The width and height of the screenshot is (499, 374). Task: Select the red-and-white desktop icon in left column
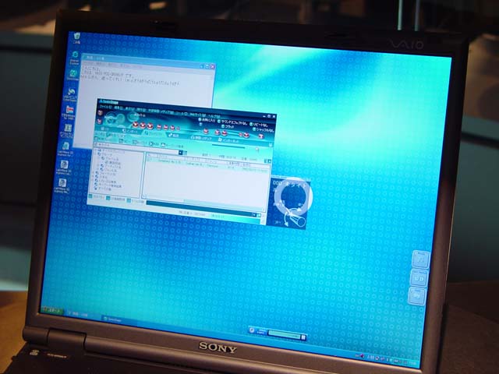point(69,111)
